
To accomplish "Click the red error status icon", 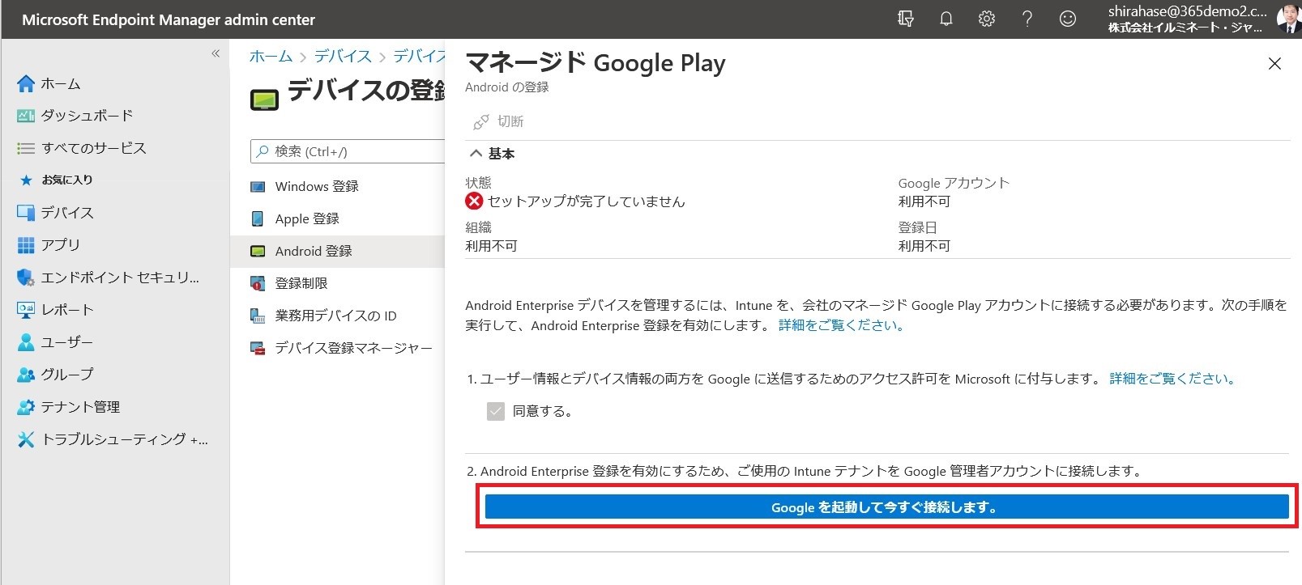I will [474, 201].
